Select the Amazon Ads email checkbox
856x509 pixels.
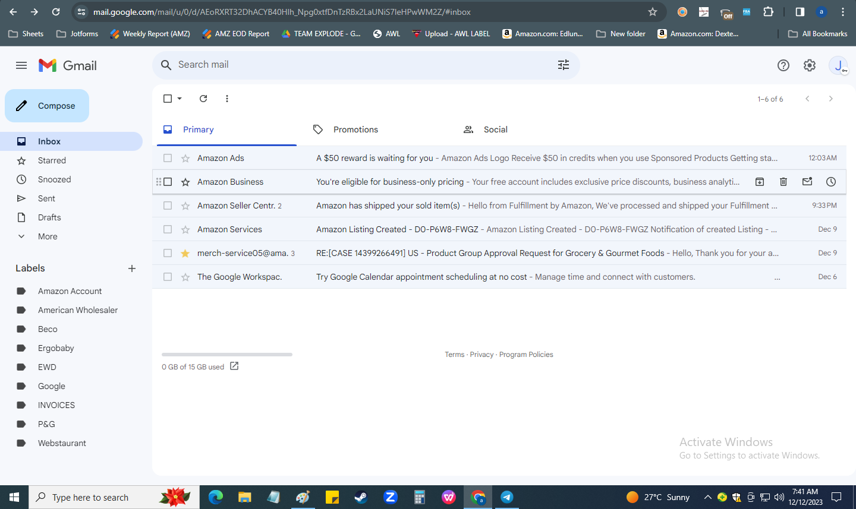(x=168, y=158)
